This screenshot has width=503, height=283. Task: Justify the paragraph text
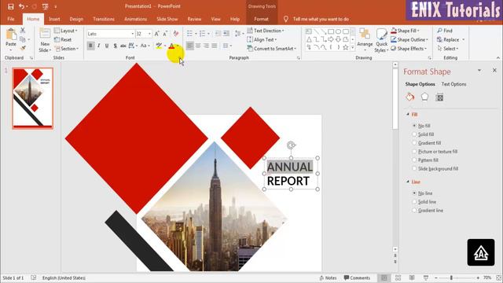tap(215, 46)
